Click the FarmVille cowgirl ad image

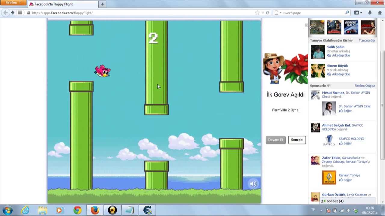[285, 68]
